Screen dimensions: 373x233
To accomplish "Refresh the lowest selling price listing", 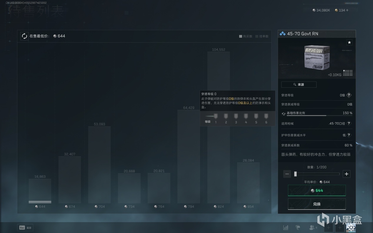I will (24, 36).
